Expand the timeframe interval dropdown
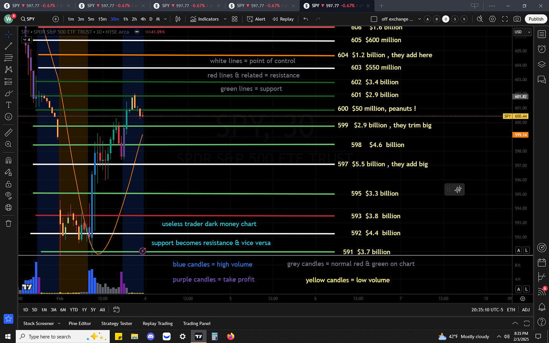The image size is (549, 343). point(165,19)
